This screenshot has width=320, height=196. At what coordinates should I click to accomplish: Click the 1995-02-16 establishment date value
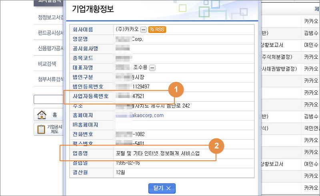(128, 163)
